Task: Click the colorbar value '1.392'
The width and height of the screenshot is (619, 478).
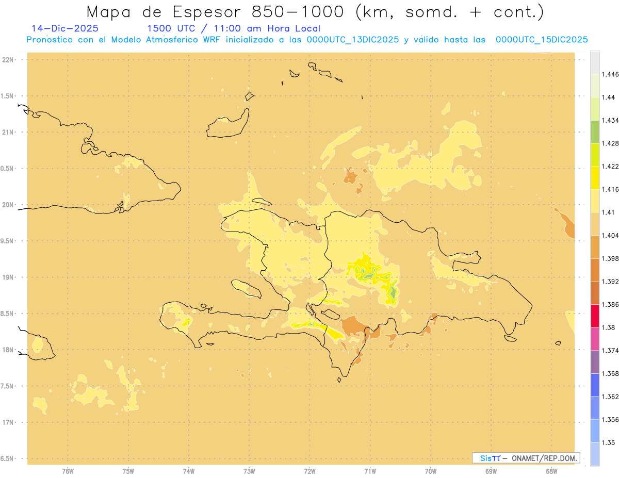Action: [610, 282]
